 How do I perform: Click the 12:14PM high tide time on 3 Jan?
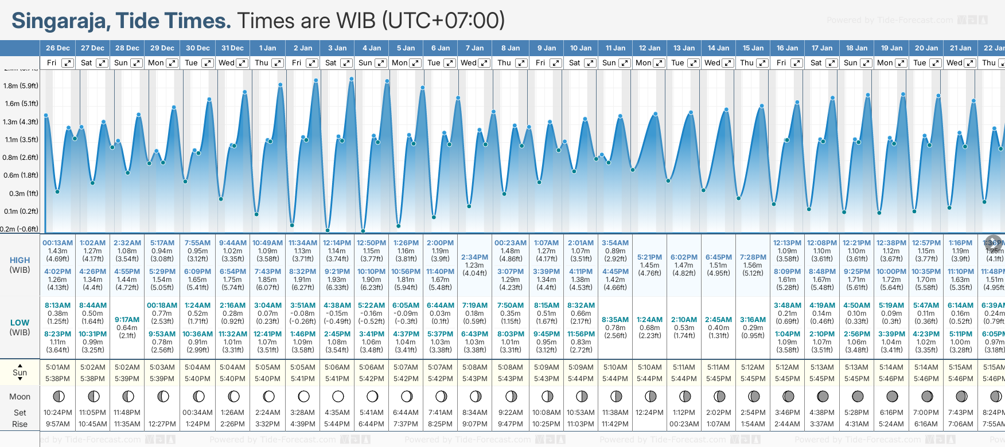[337, 243]
